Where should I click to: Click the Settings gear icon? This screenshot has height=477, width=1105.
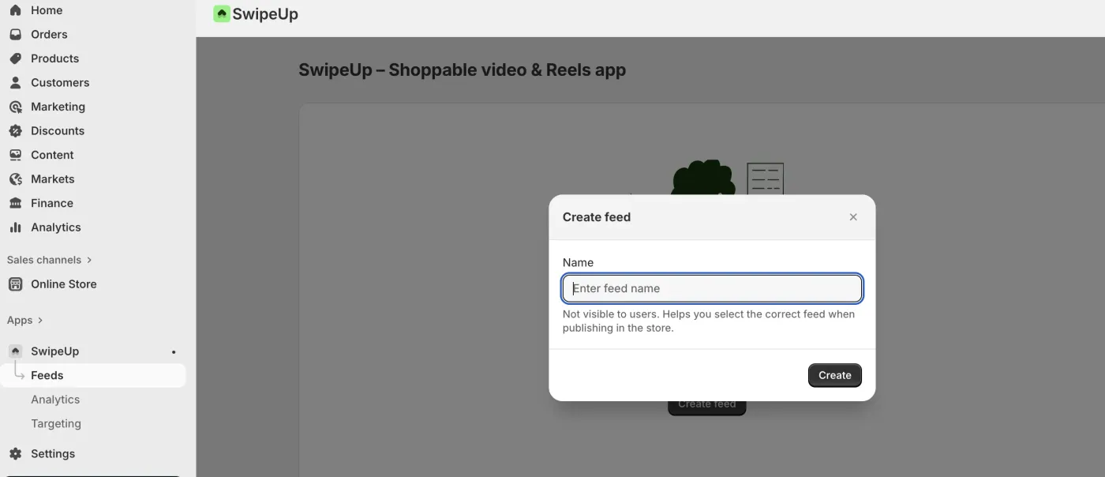click(x=15, y=454)
